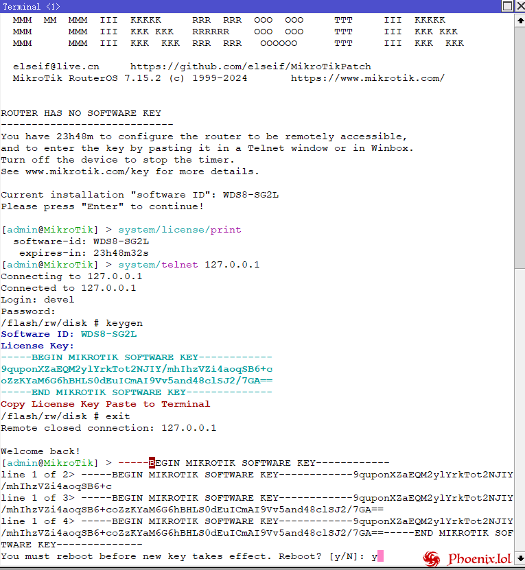Click the red Phoenix swirl logo

pos(432,559)
